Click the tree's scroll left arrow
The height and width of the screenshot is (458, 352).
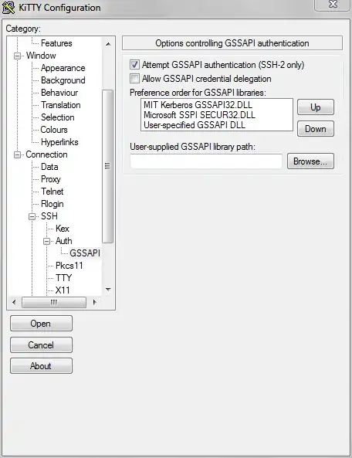point(14,302)
